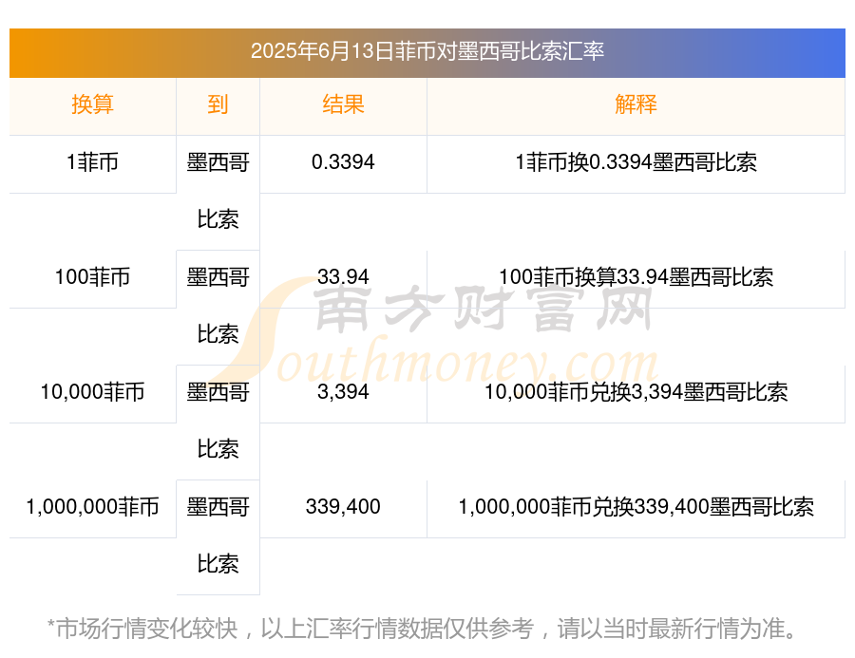Click explanation 1,000,000菲币兑换339,400墨西哥比索
The image size is (855, 658).
636,507
